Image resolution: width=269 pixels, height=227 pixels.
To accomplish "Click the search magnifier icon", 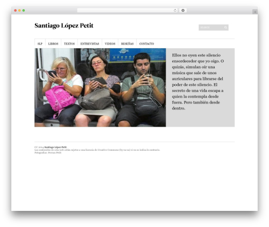I will (x=225, y=27).
